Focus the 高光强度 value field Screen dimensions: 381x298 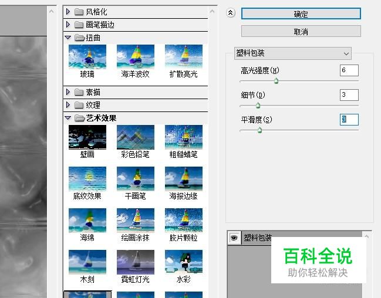click(x=349, y=70)
